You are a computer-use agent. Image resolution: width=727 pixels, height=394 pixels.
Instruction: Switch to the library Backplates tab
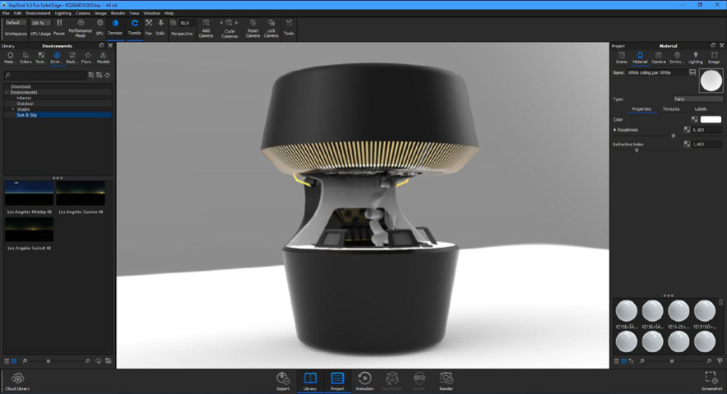click(x=72, y=58)
